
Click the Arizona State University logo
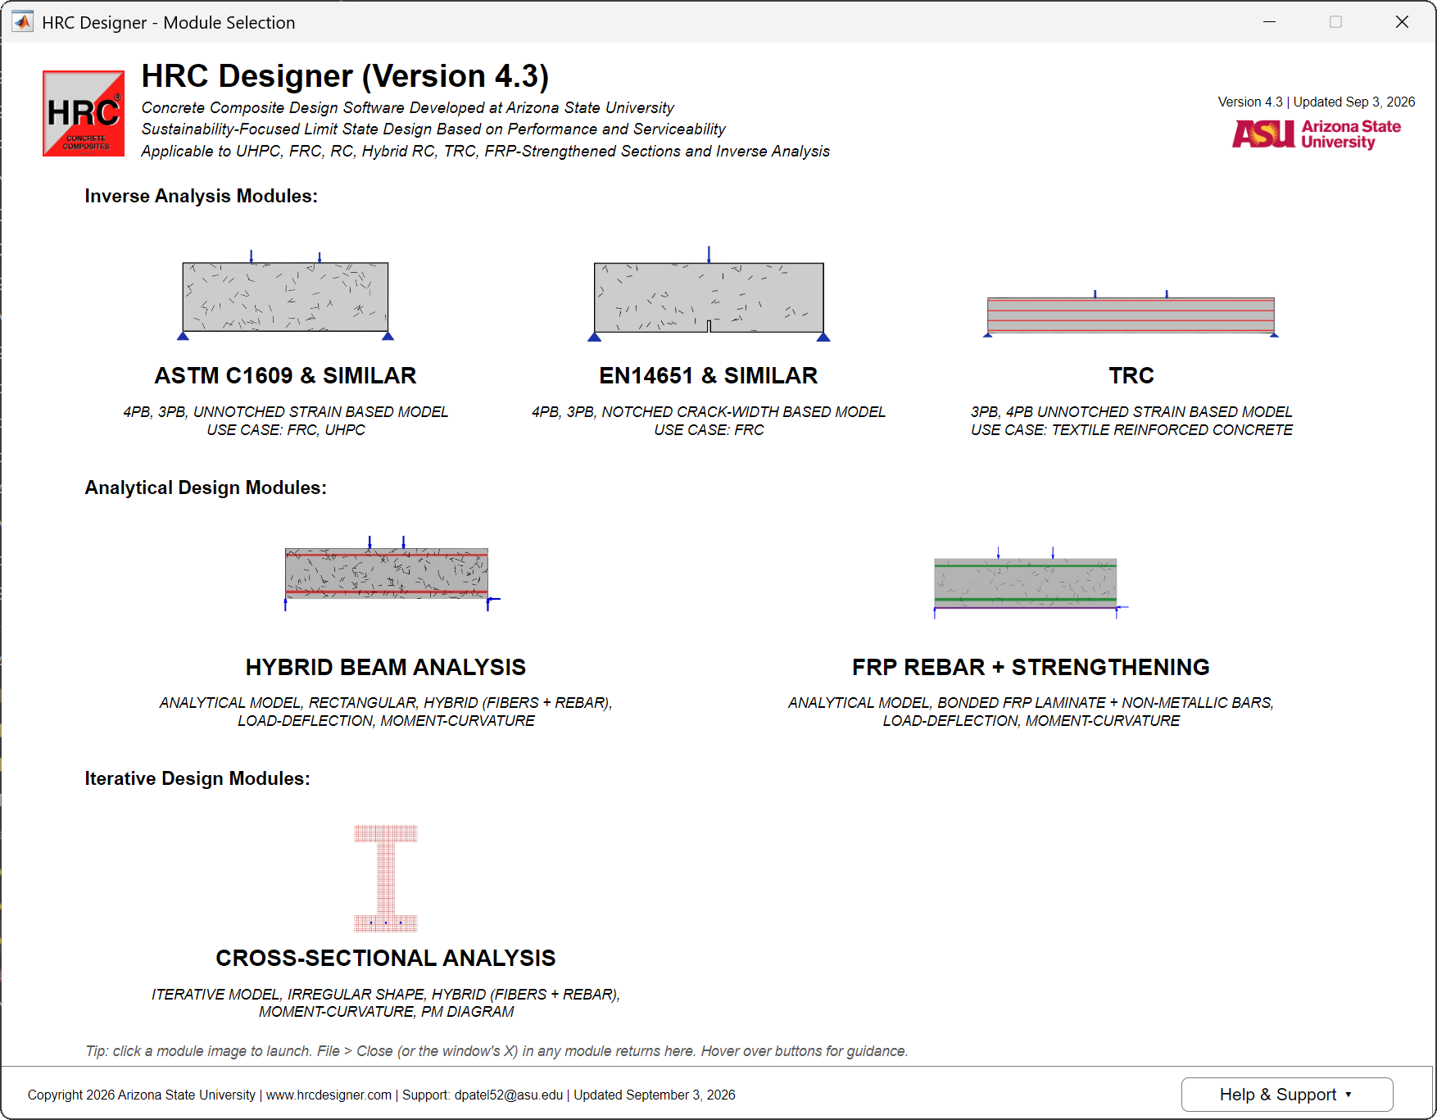pos(1317,134)
